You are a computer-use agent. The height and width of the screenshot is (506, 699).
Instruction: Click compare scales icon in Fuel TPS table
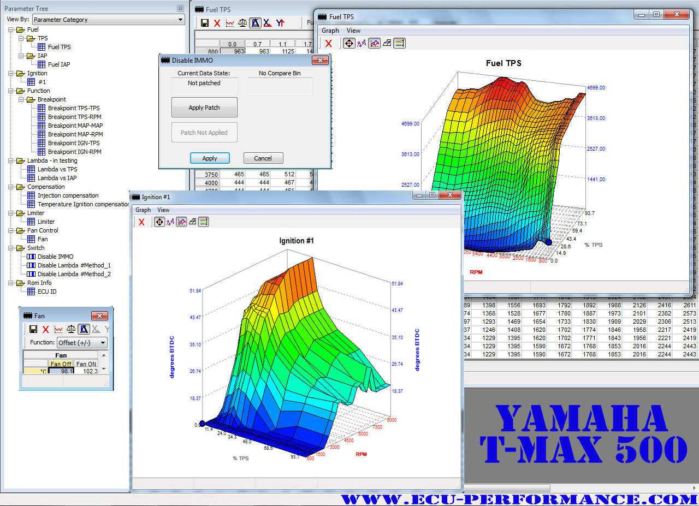[x=242, y=23]
